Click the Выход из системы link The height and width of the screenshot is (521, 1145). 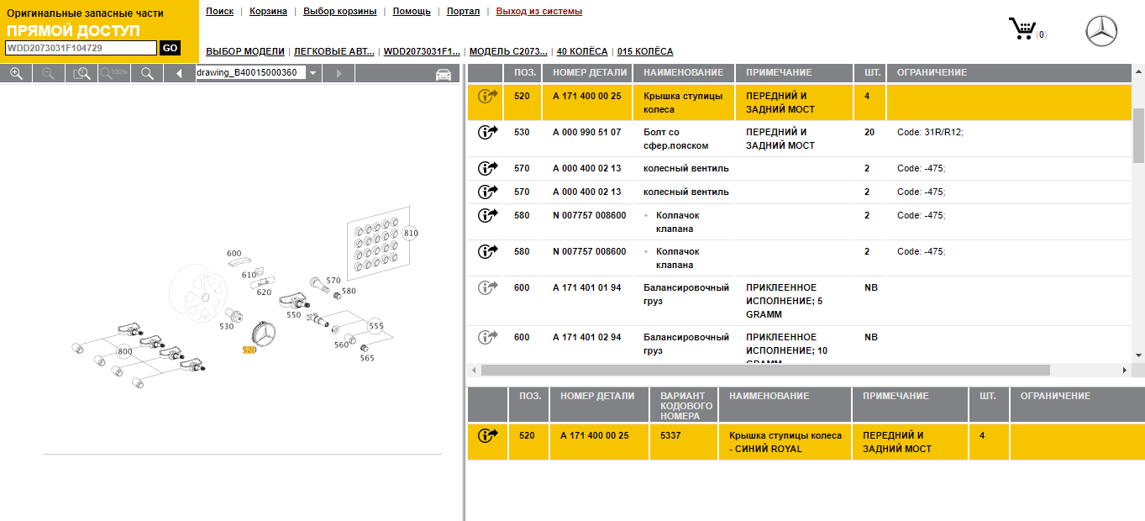point(538,11)
